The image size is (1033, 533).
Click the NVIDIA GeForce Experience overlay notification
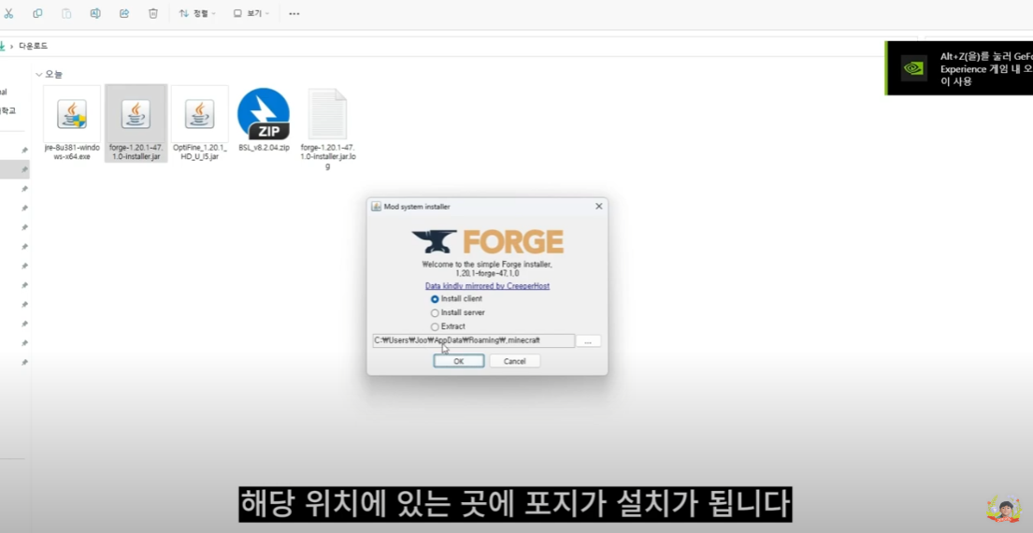pyautogui.click(x=960, y=68)
